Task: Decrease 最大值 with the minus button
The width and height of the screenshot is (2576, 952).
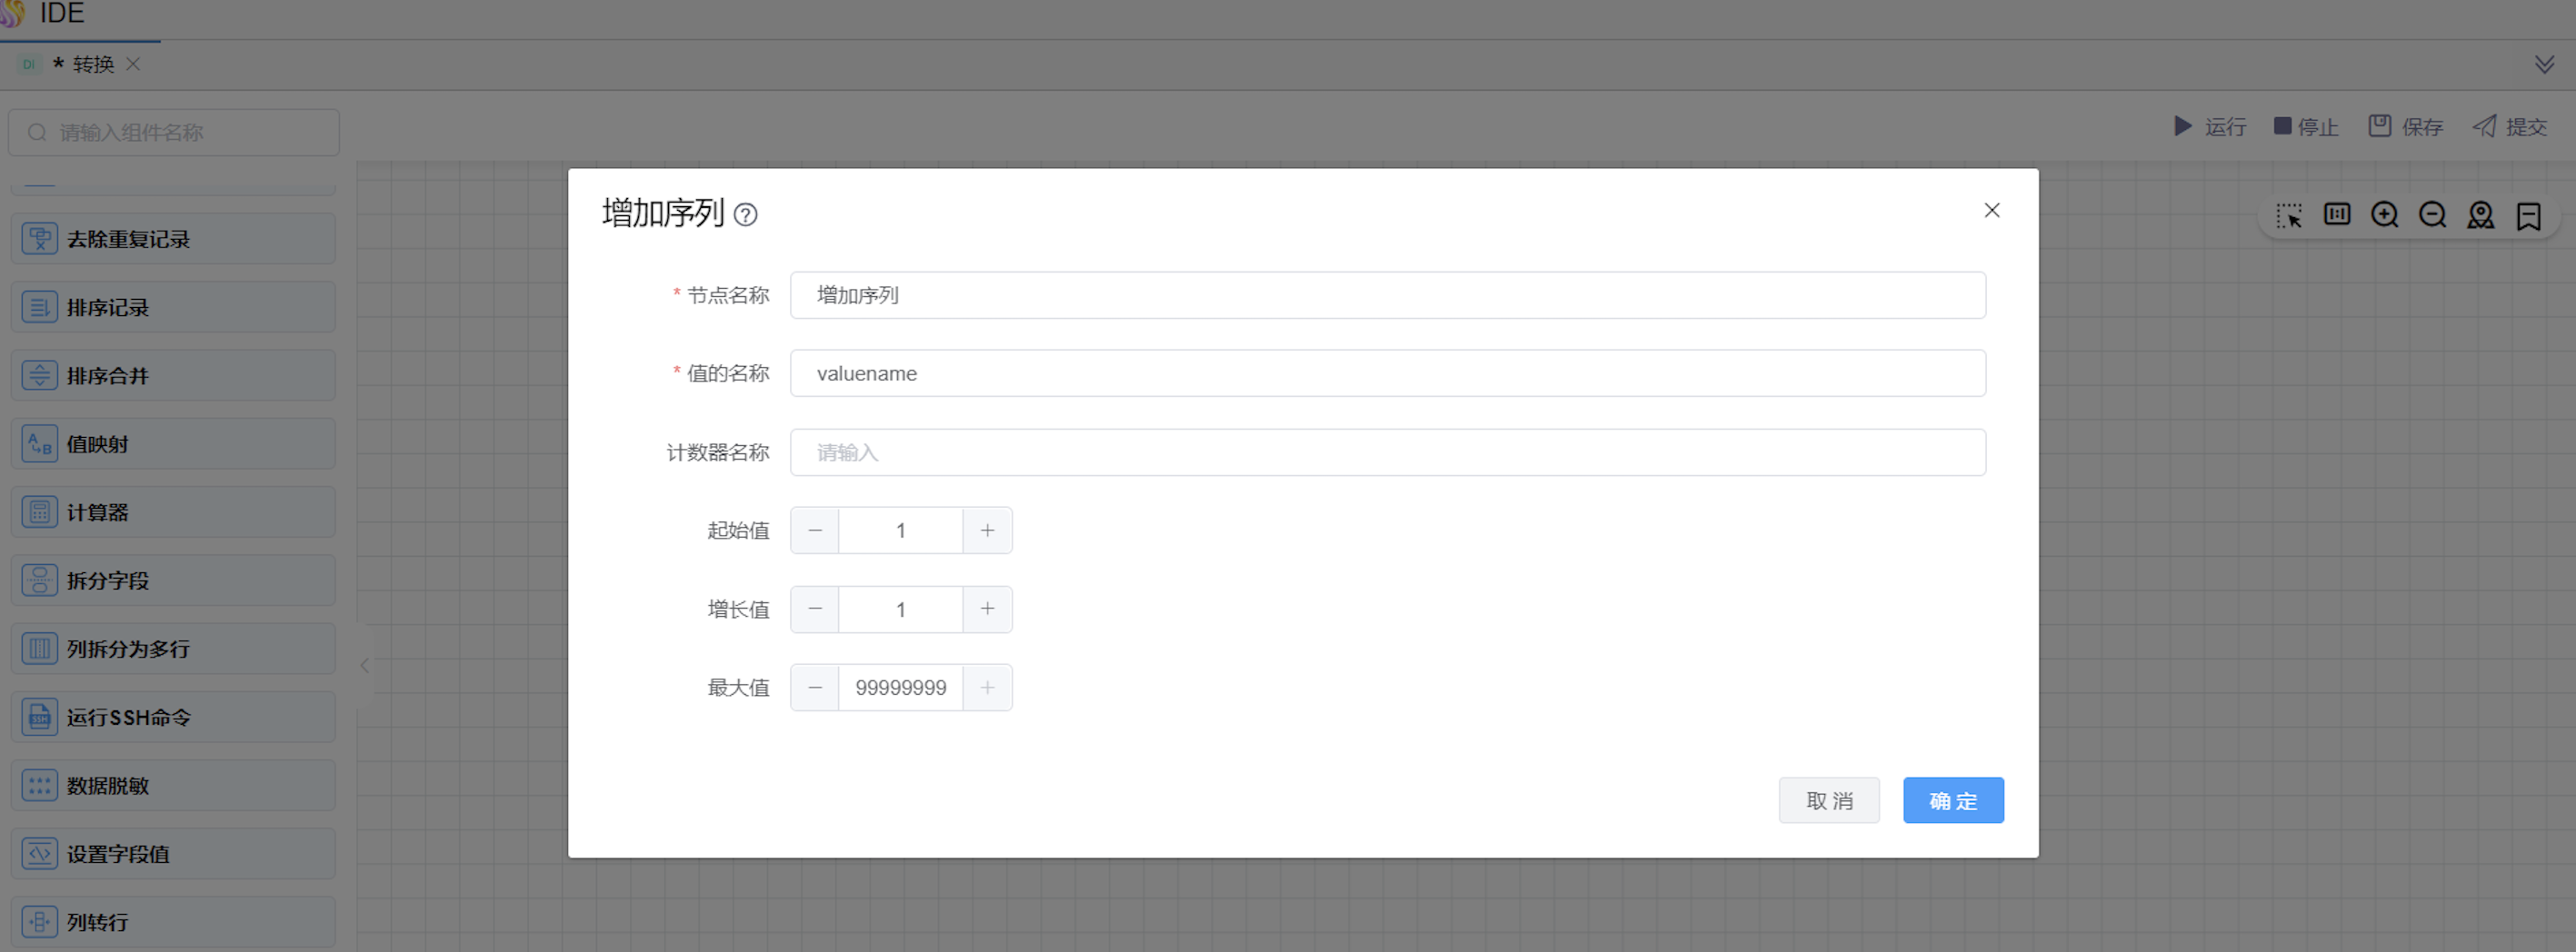Action: [815, 688]
